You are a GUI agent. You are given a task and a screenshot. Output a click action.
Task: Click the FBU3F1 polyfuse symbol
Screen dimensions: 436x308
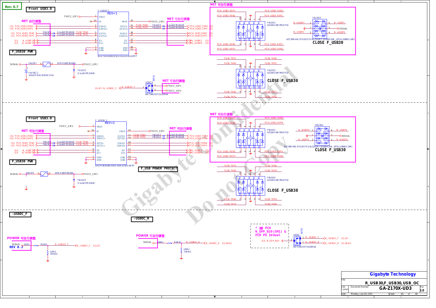coord(44,174)
